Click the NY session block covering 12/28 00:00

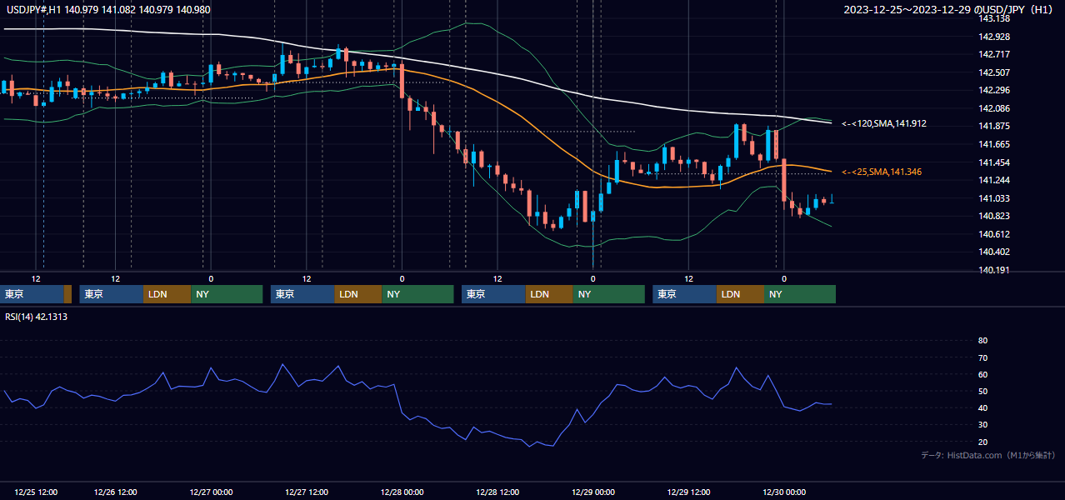pos(417,294)
